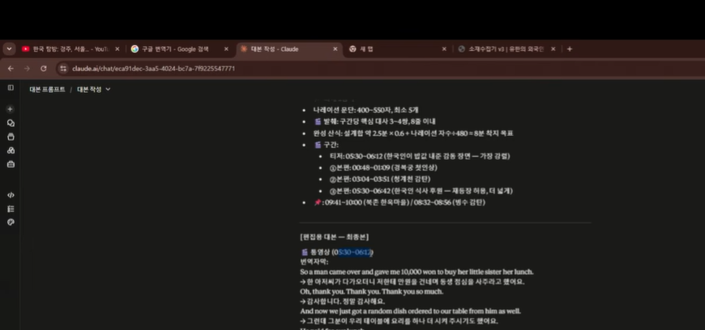
Task: Open the tab search dropdown arrow
Action: 9,49
